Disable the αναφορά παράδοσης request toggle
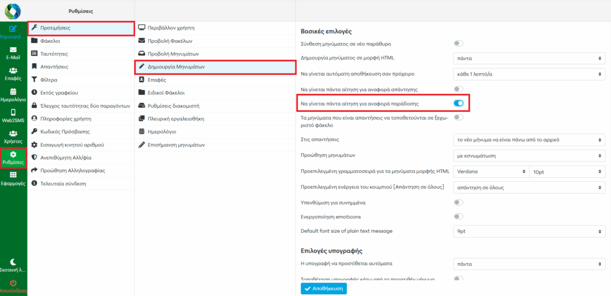Screen dimensions: 611x296 point(458,104)
